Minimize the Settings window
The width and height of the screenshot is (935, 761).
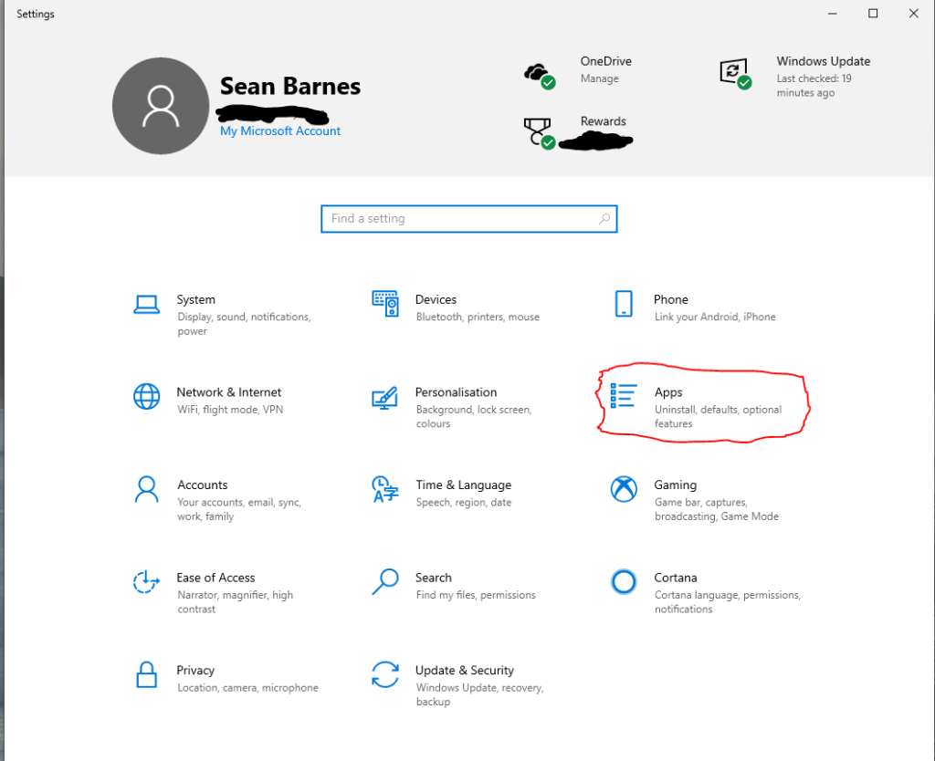click(x=833, y=13)
